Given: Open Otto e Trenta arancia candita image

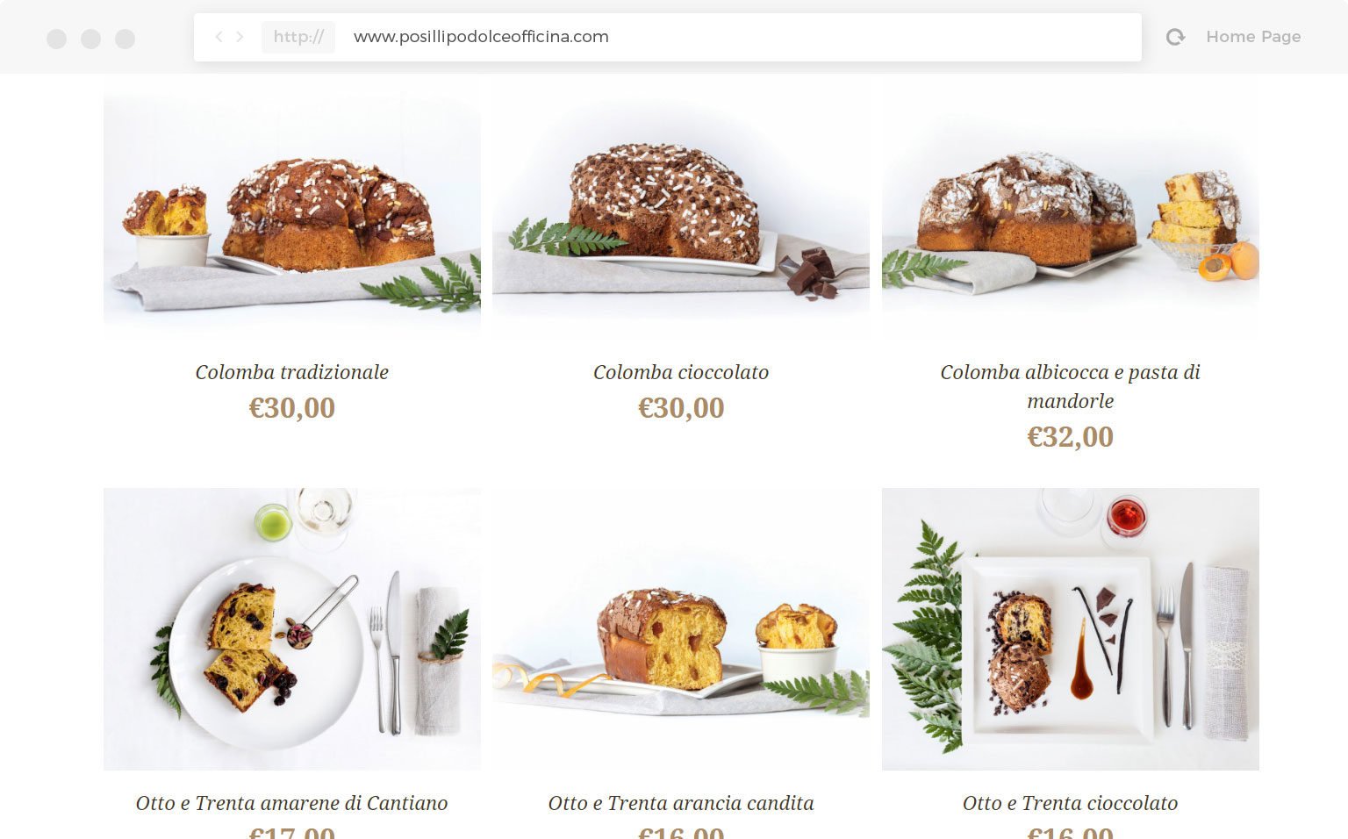Looking at the screenshot, I should [681, 629].
